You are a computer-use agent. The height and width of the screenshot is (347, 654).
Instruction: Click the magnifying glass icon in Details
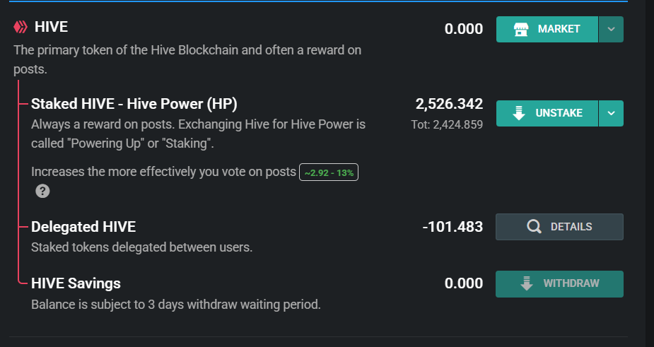pyautogui.click(x=534, y=226)
